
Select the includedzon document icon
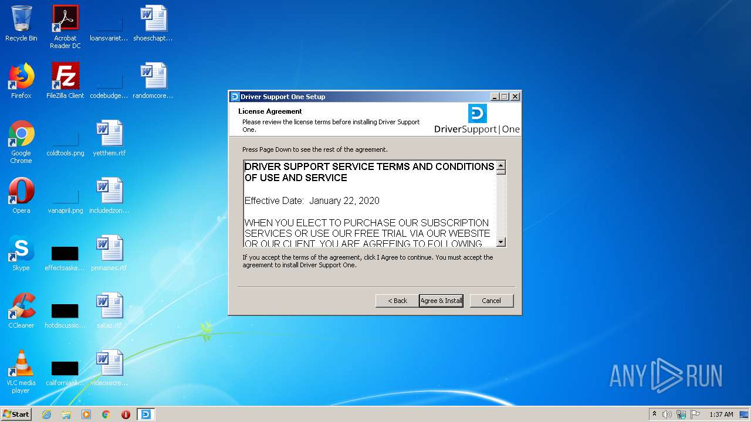pos(109,196)
